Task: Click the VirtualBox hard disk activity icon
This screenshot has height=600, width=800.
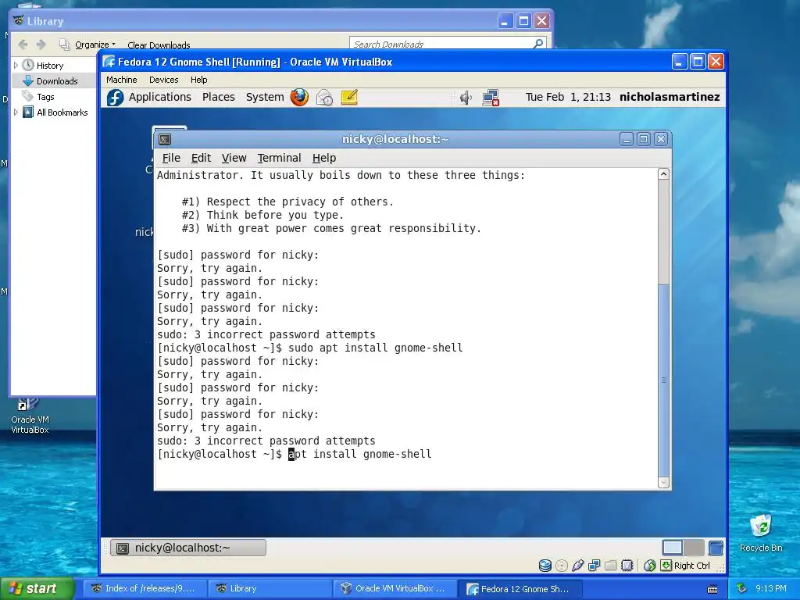Action: pyautogui.click(x=545, y=566)
